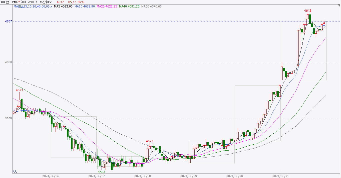
Task: Click the 2024/06/20 date label
Action: click(235, 176)
